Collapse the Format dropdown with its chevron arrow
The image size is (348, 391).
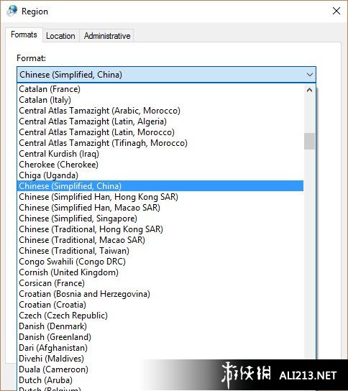310,75
